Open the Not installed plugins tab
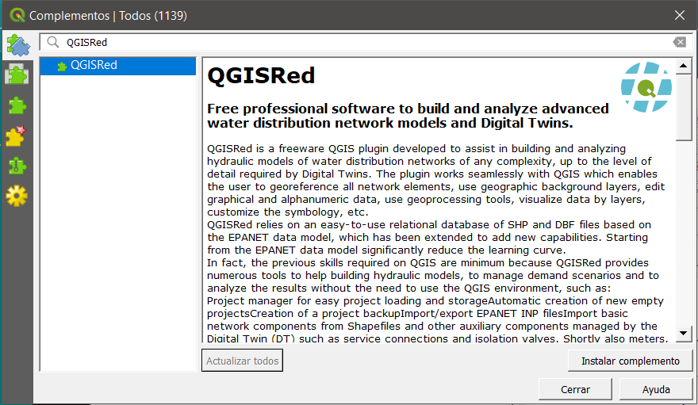This screenshot has height=405, width=698. click(17, 105)
